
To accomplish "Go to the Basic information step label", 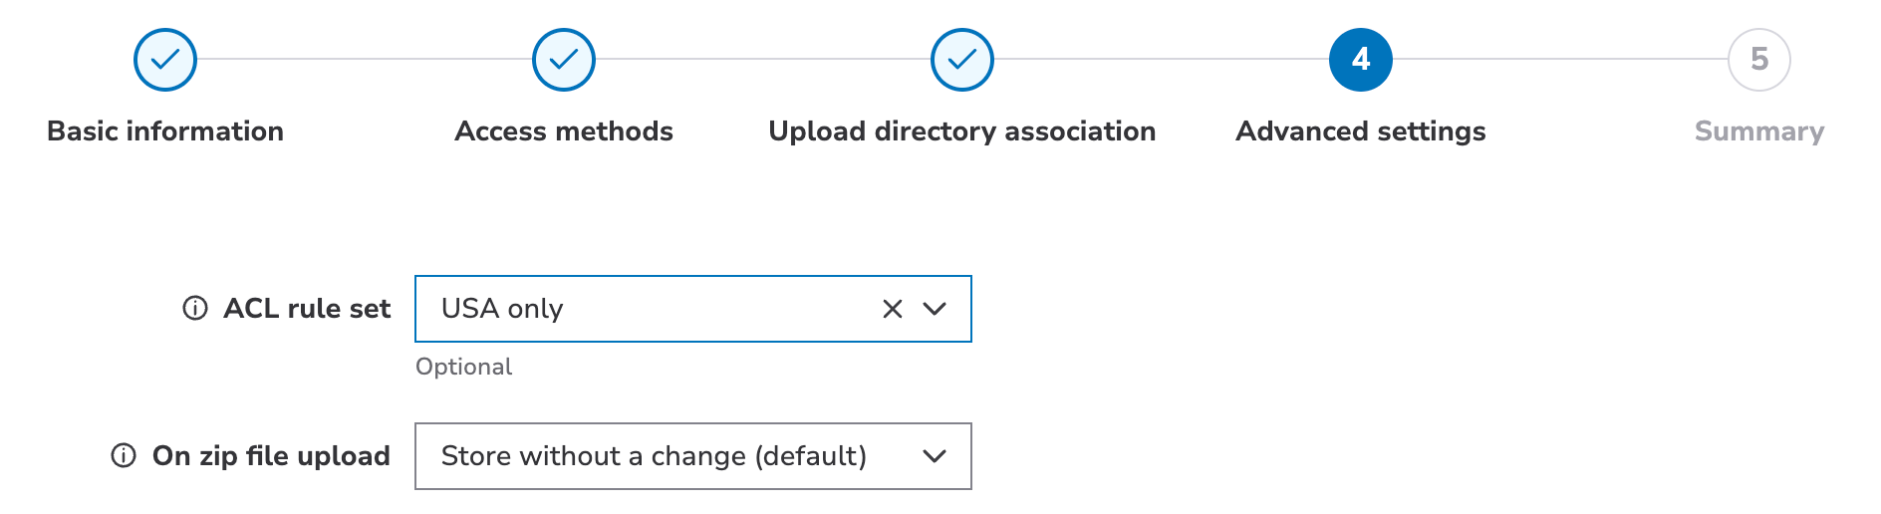I will click(x=165, y=131).
